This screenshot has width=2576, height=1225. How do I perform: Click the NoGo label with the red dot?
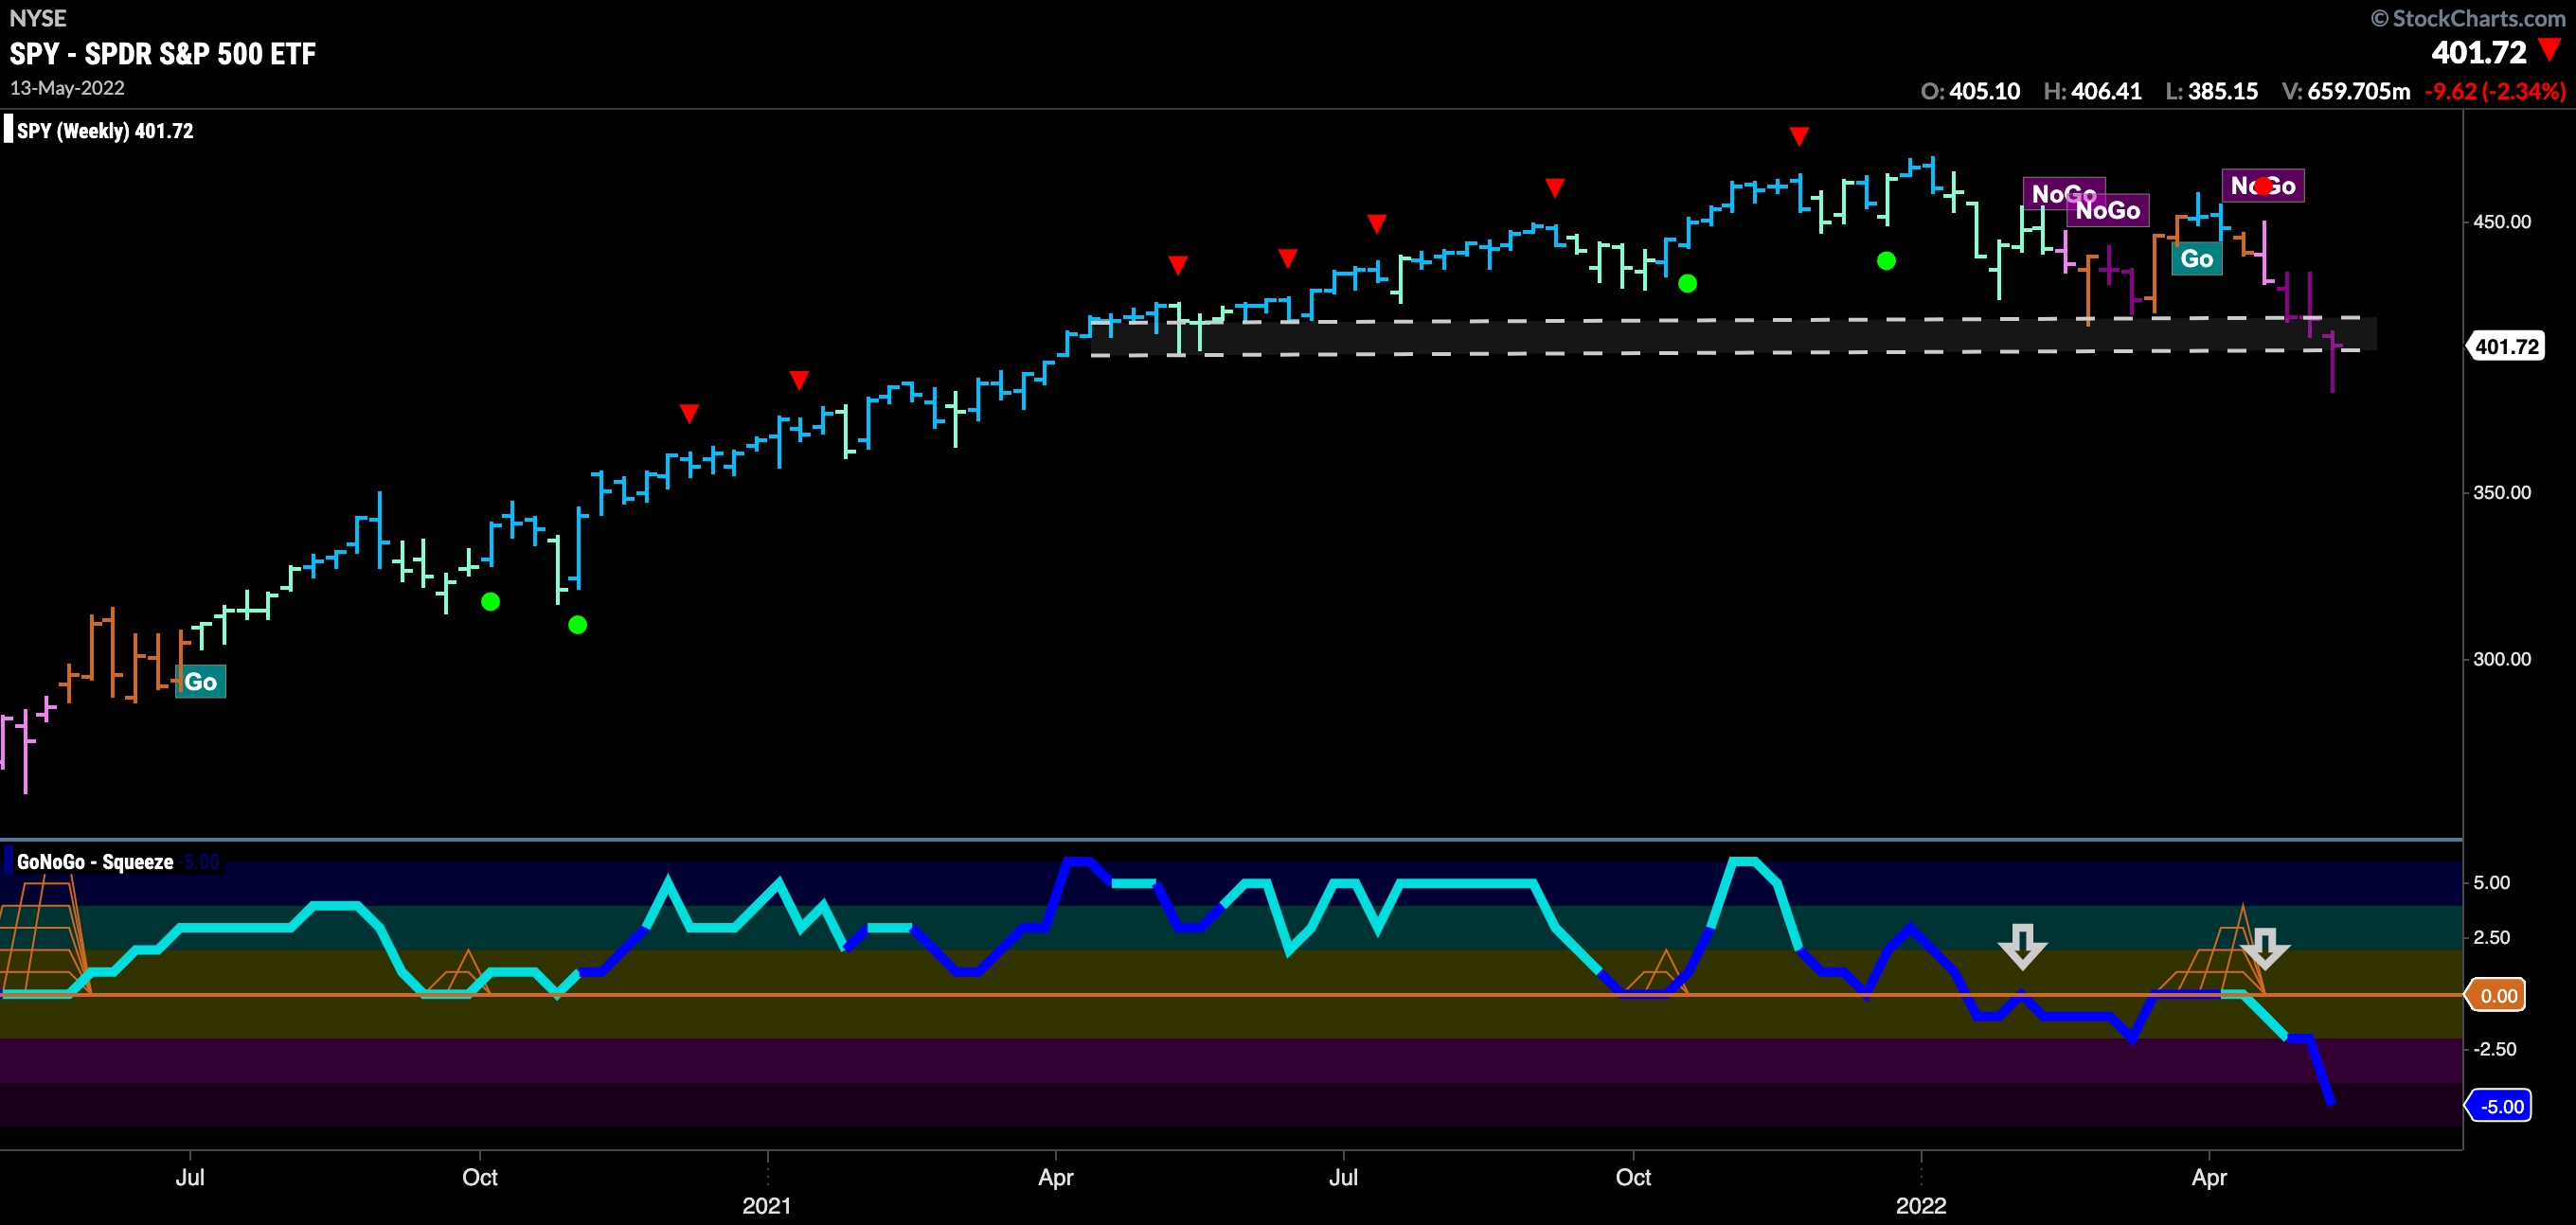click(2263, 185)
